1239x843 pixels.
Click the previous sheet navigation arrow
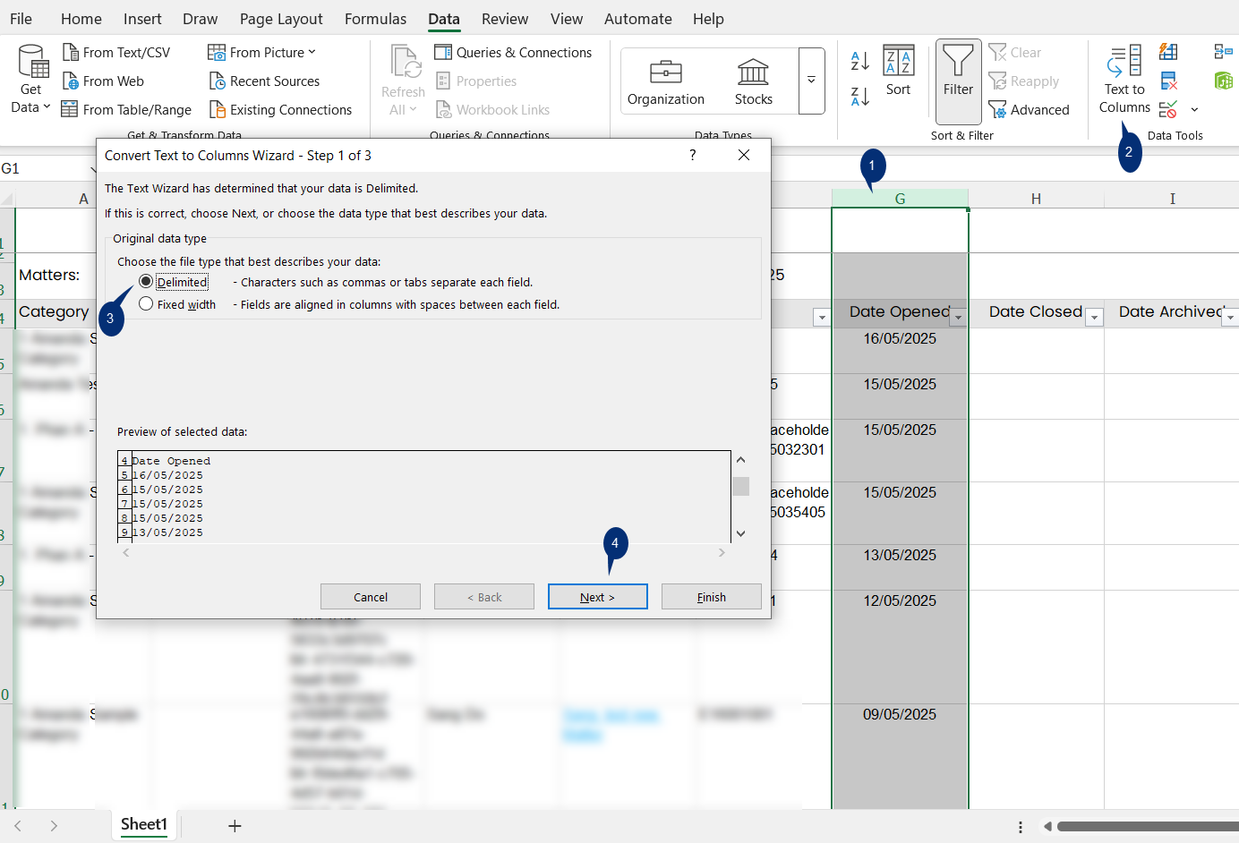click(x=18, y=826)
